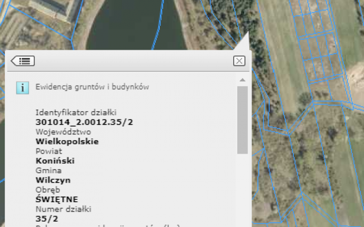This screenshot has height=227, width=364.
Task: Click 'Ewidencja gruntów i budynków' heading
Action: click(92, 87)
